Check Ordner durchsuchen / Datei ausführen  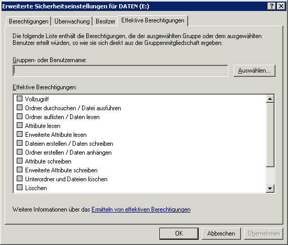tap(19, 108)
